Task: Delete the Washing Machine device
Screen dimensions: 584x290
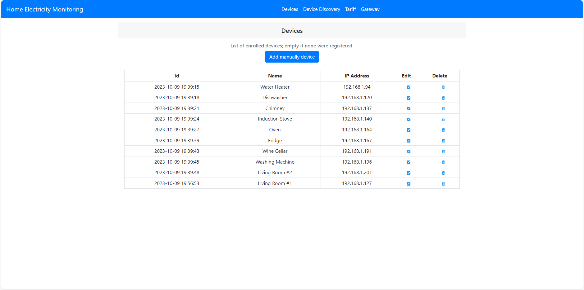Action: tap(444, 162)
